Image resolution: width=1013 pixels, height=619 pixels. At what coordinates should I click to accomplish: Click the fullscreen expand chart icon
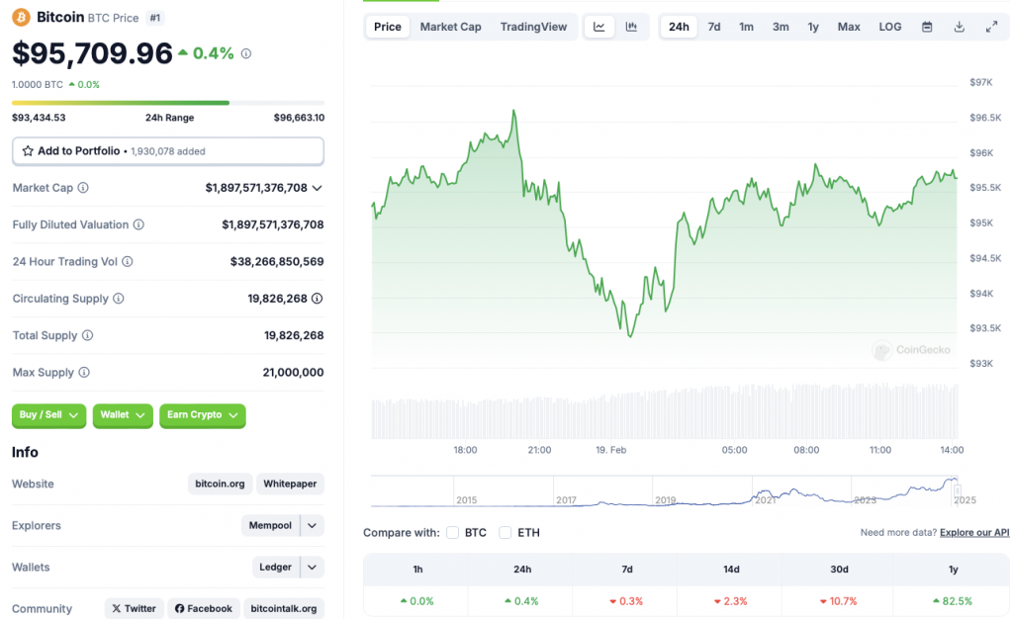(x=991, y=27)
